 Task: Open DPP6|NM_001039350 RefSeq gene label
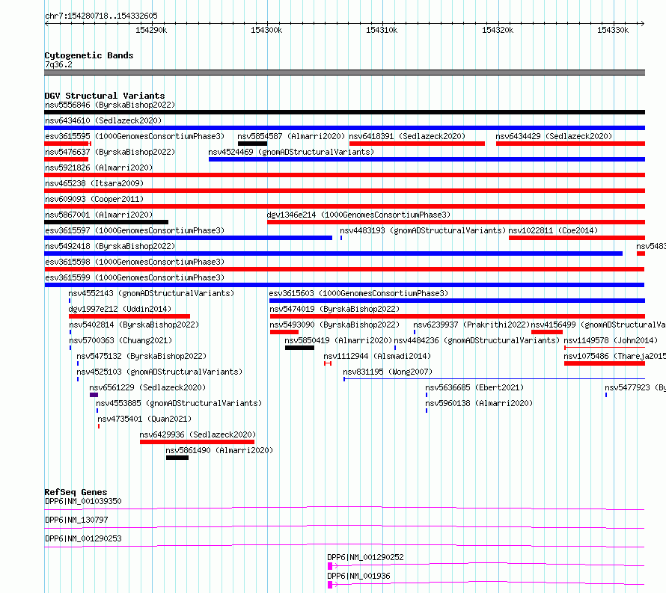click(x=83, y=501)
